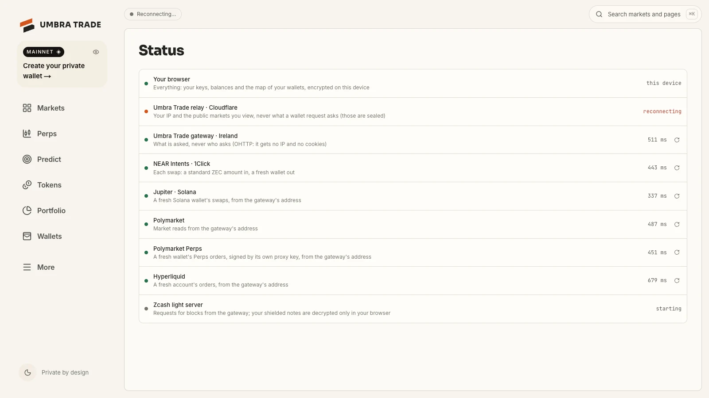The width and height of the screenshot is (709, 398).
Task: Refresh Jupiter Solana latency
Action: pos(677,196)
